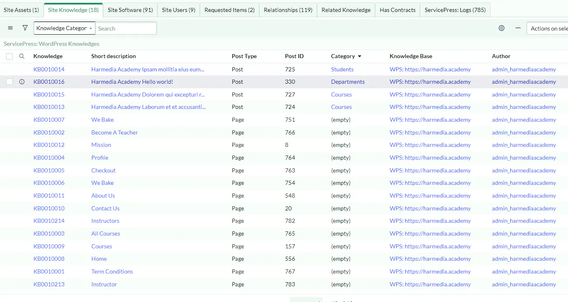Viewport: 568px width, 302px height.
Task: Click the Departments category link
Action: tap(348, 82)
